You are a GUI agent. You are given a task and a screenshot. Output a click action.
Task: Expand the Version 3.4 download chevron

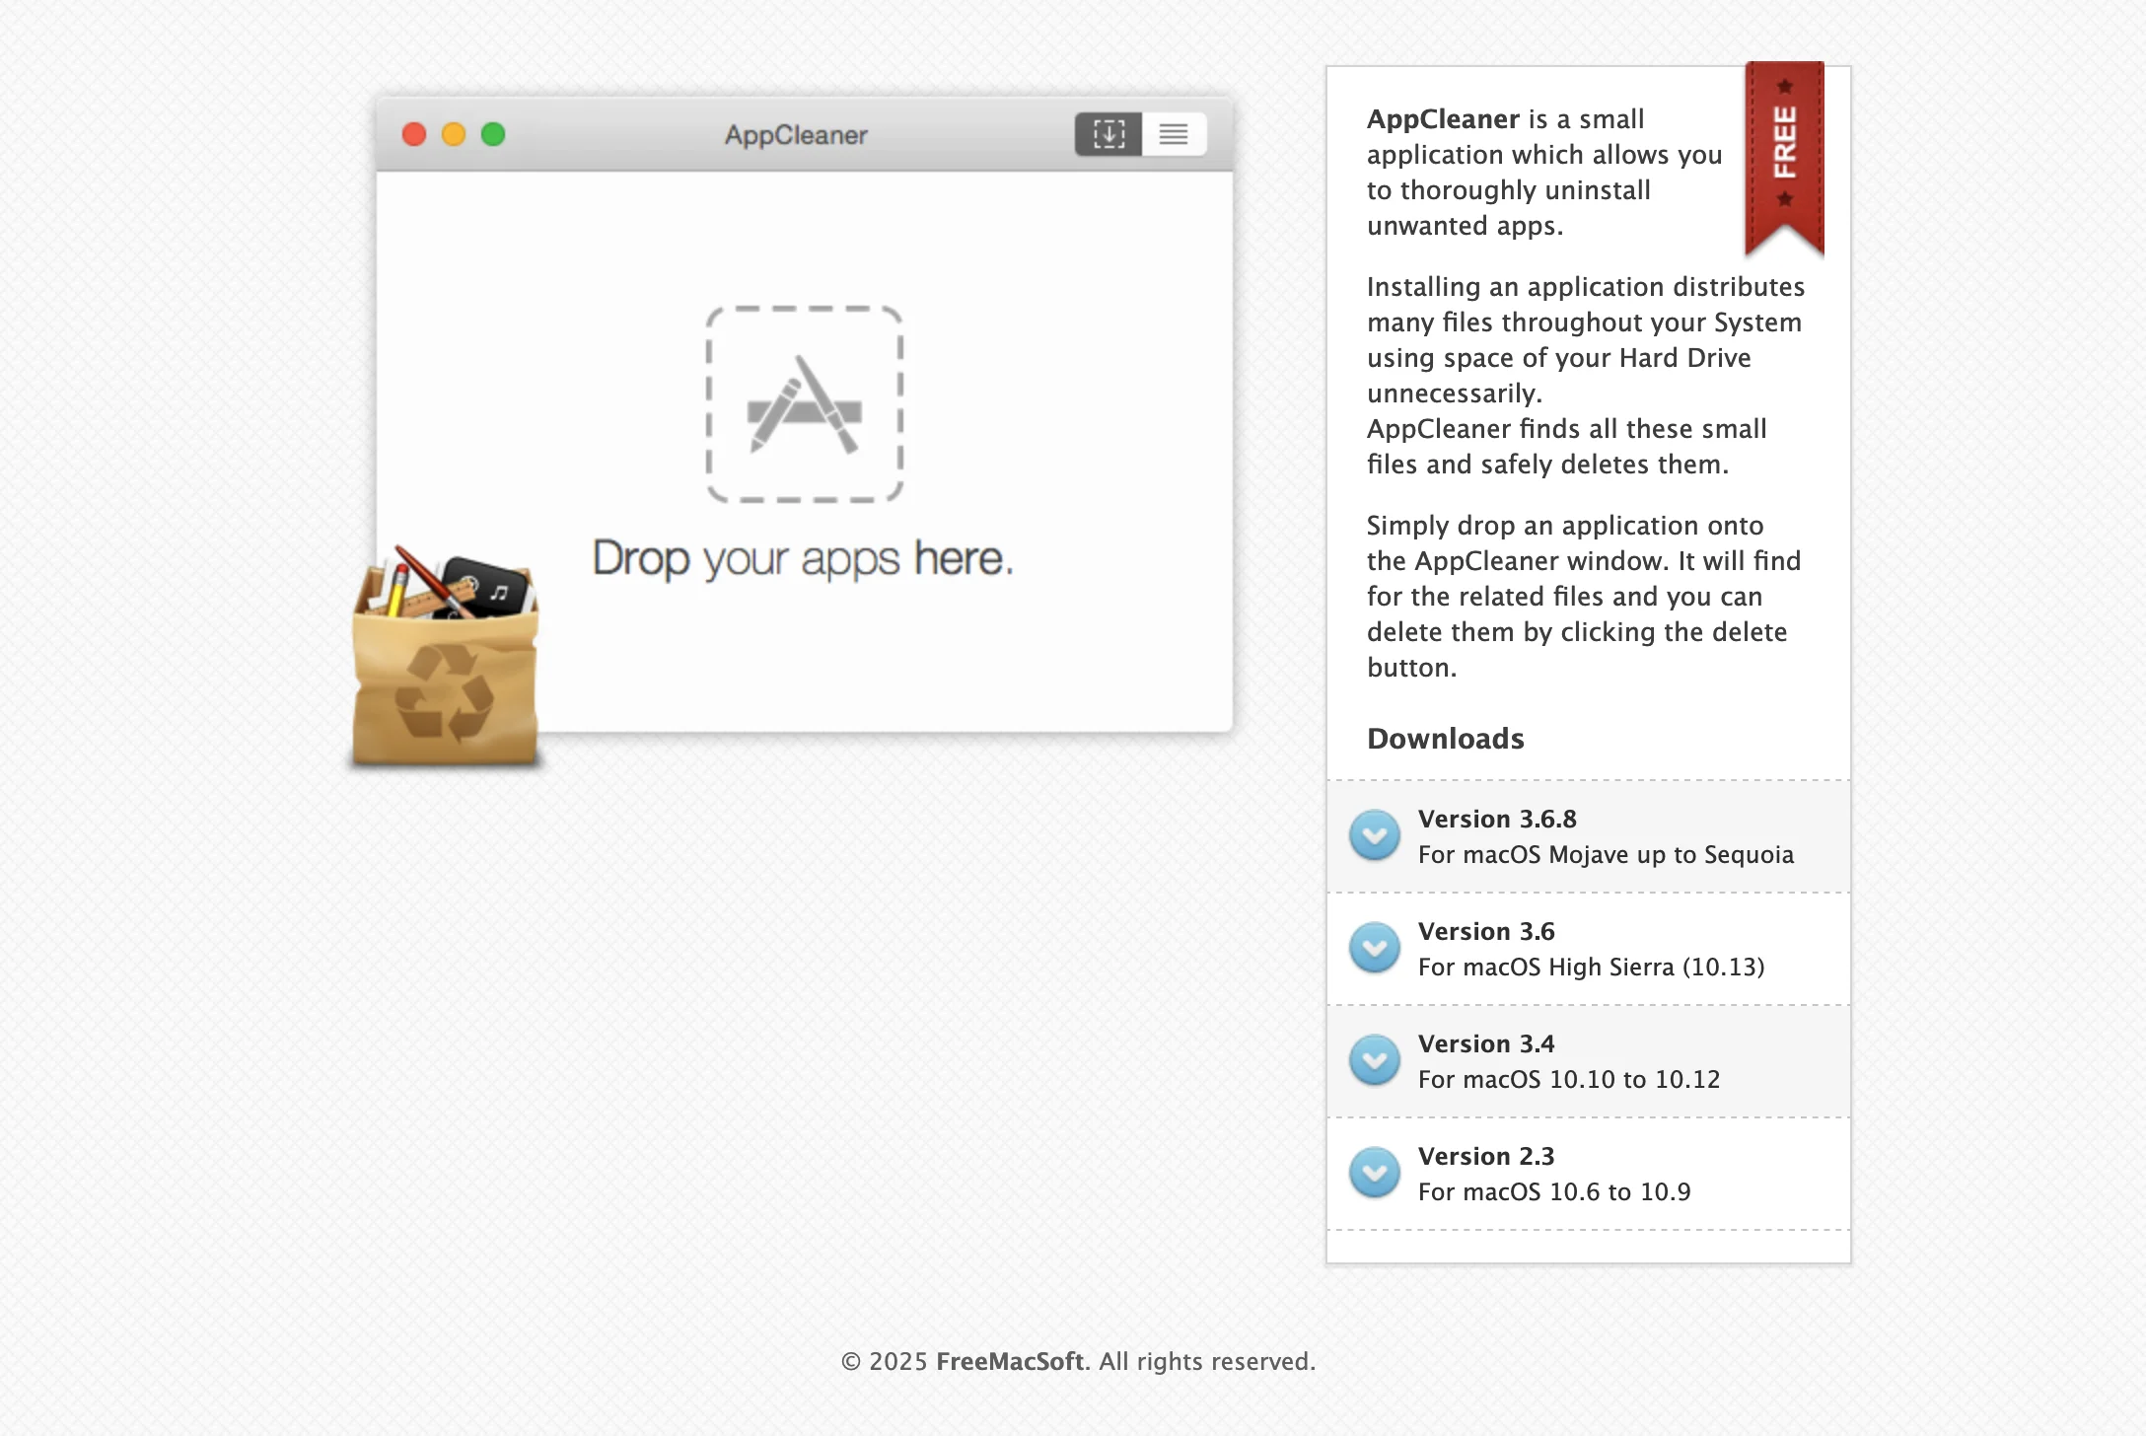(x=1374, y=1060)
